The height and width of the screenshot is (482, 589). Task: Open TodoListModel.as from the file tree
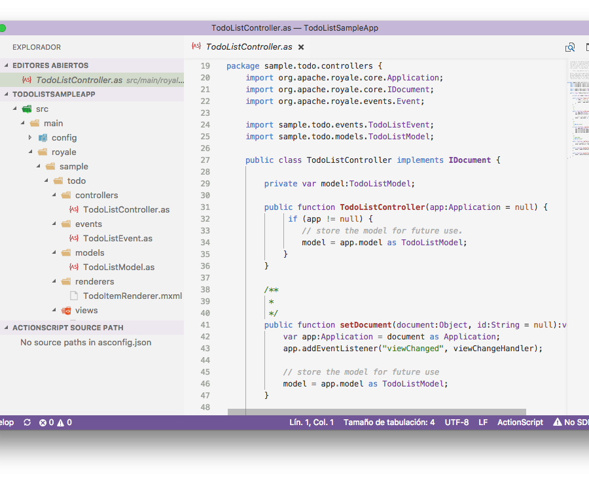(x=118, y=267)
